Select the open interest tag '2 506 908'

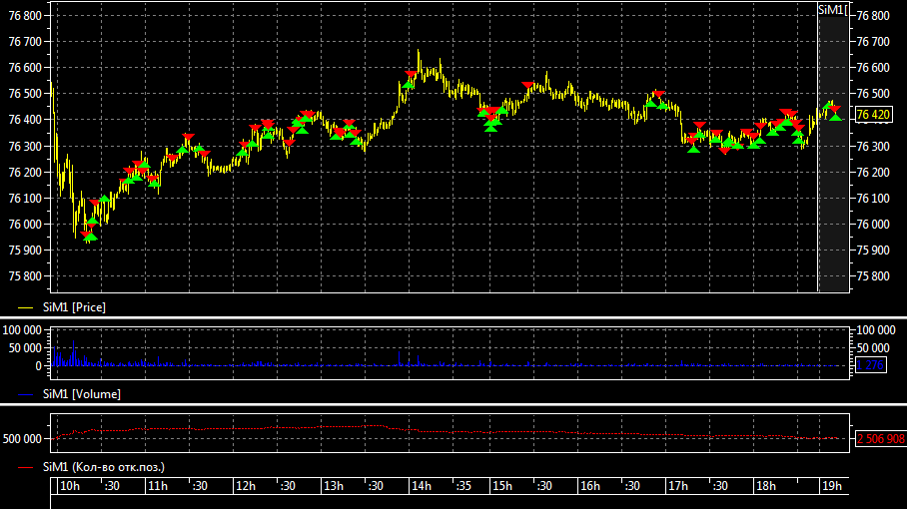coord(880,439)
